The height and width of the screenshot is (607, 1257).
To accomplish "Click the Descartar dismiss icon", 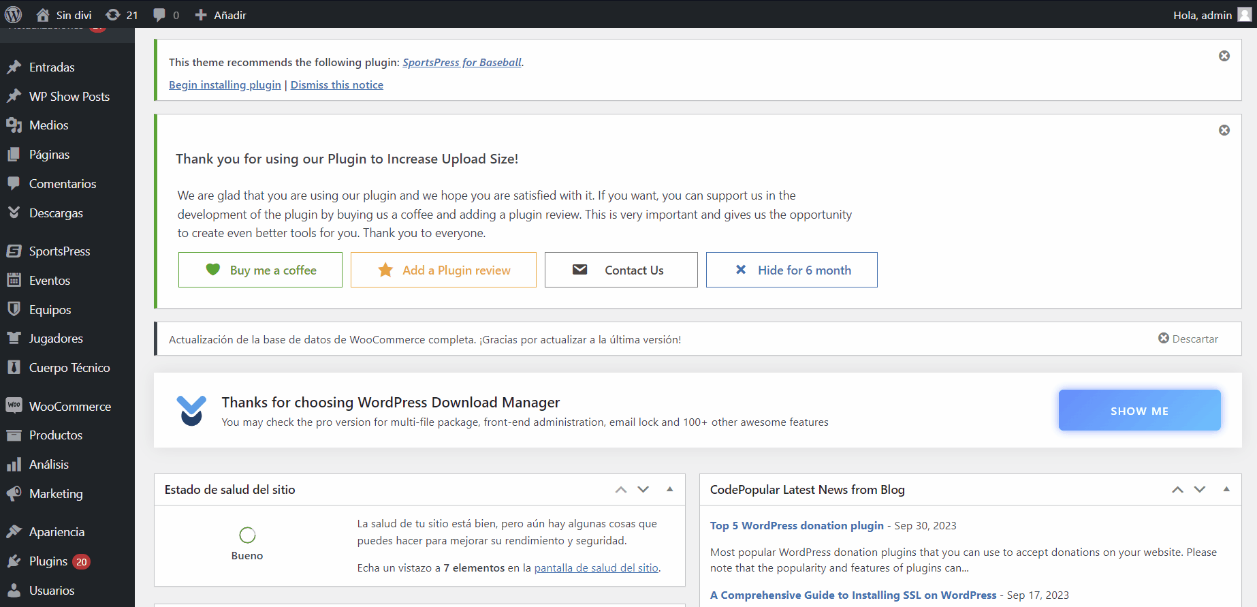I will (1164, 339).
